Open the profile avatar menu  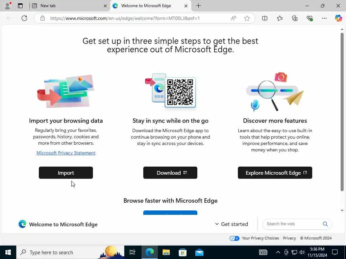[x=8, y=6]
